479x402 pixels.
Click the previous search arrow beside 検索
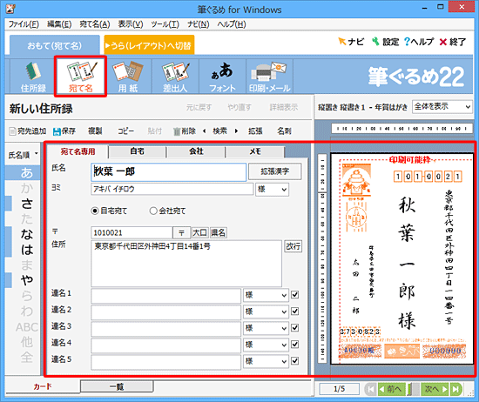tap(204, 131)
